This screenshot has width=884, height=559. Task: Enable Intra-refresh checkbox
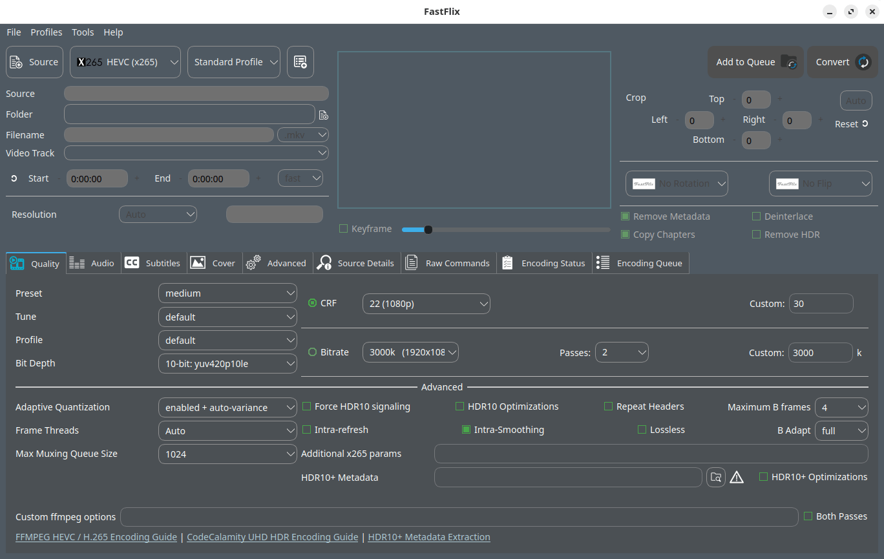tap(307, 430)
